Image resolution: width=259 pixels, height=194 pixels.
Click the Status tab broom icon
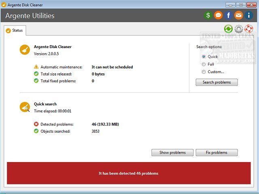click(x=8, y=31)
